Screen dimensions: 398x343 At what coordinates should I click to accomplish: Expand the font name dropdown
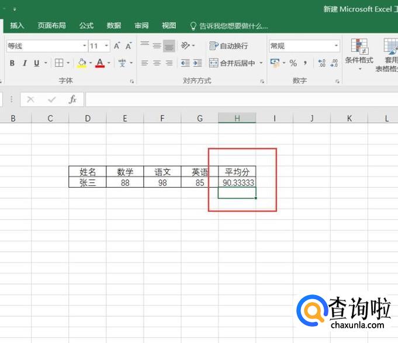coord(81,46)
